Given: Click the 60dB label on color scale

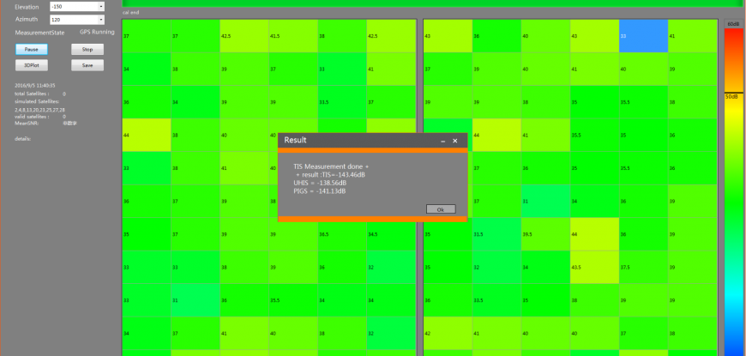Looking at the screenshot, I should point(733,24).
